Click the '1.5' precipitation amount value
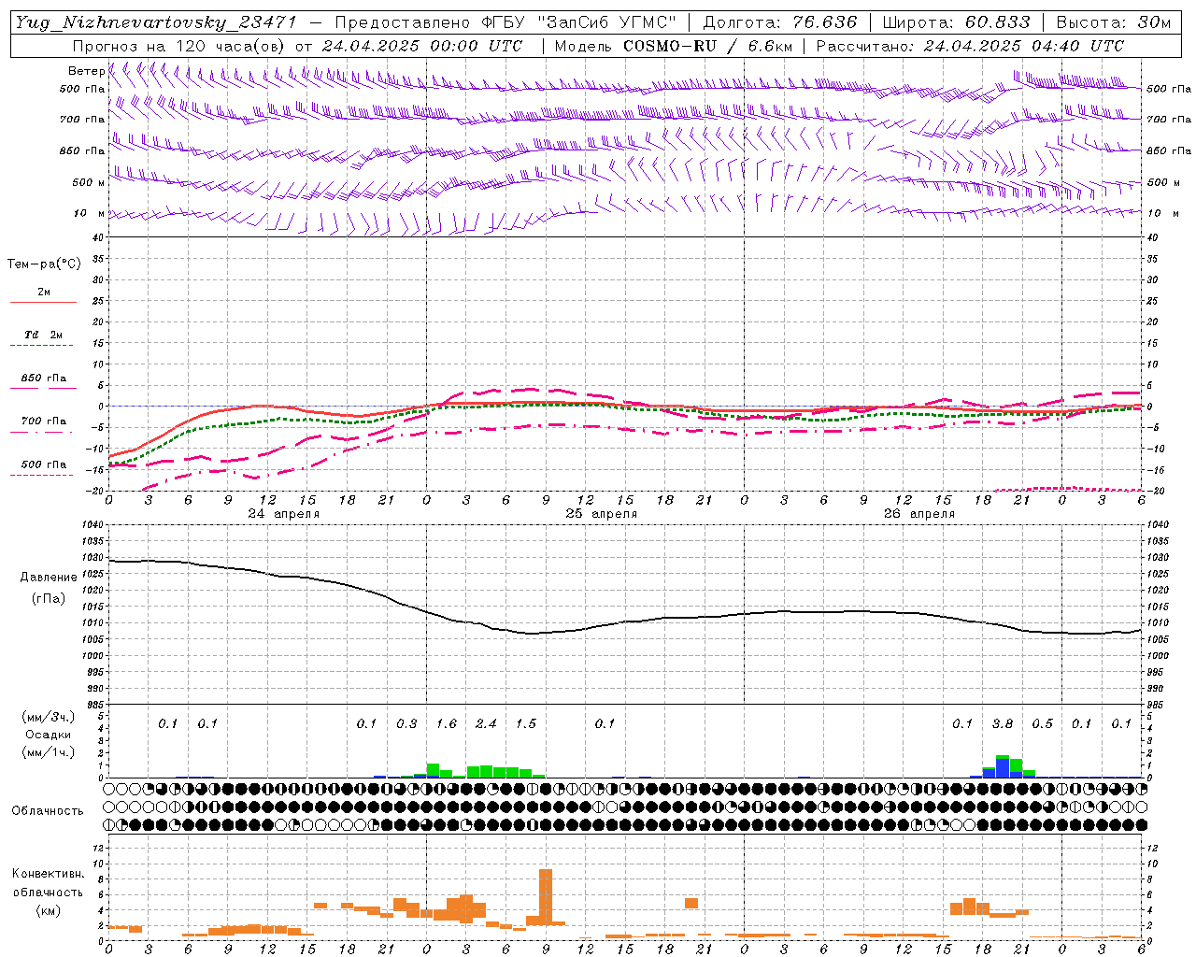This screenshot has height=957, width=1196. [526, 723]
